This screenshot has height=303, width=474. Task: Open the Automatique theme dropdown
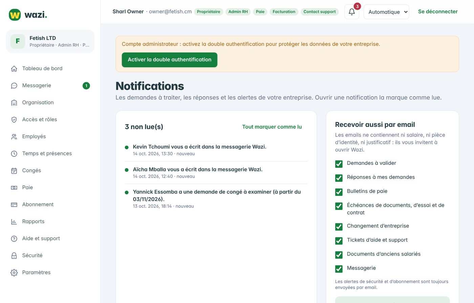click(x=386, y=12)
